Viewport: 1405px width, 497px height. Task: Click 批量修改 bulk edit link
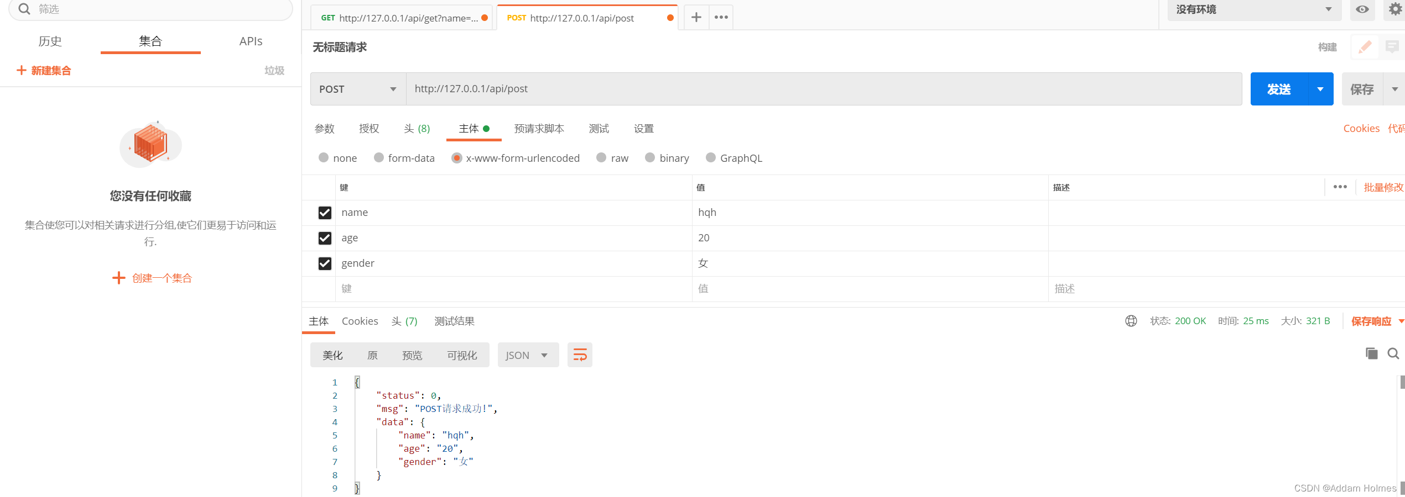(x=1383, y=187)
